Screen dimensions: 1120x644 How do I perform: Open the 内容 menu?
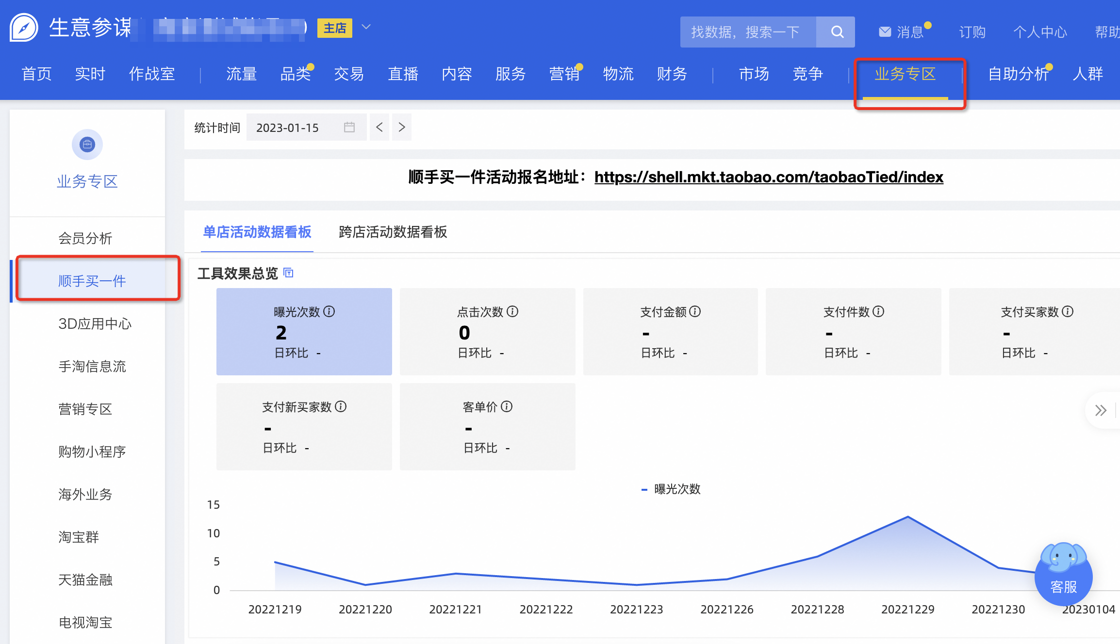[457, 74]
